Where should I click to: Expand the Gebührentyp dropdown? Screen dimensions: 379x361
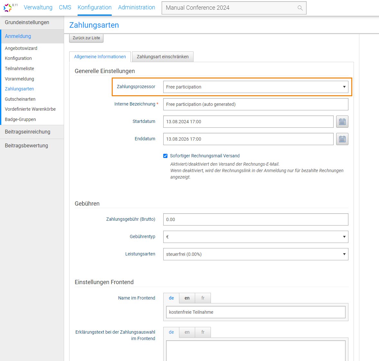[255, 237]
